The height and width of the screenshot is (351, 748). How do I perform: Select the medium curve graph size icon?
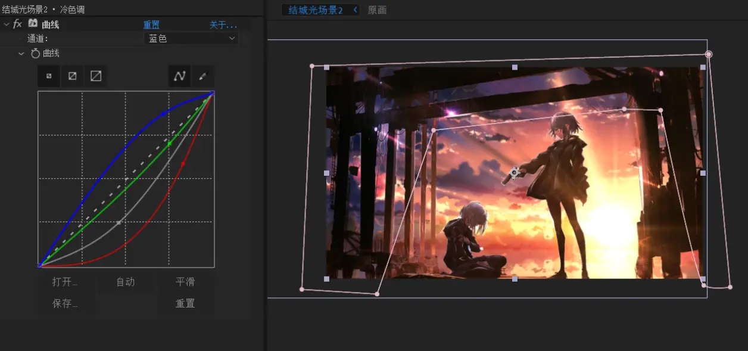pos(72,76)
